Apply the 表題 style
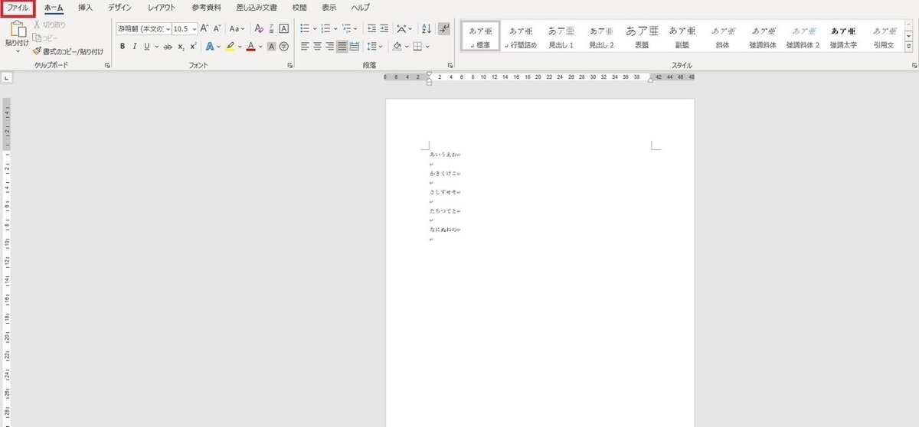This screenshot has width=919, height=427. (642, 37)
